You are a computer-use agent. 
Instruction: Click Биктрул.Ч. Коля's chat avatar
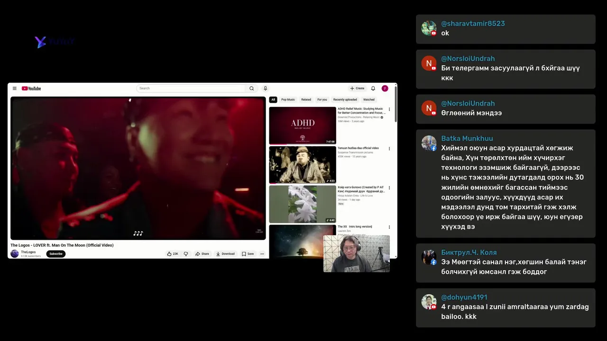[429, 257]
